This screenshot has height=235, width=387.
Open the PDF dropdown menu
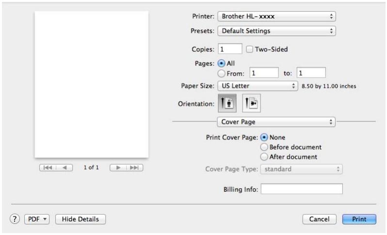click(x=37, y=219)
